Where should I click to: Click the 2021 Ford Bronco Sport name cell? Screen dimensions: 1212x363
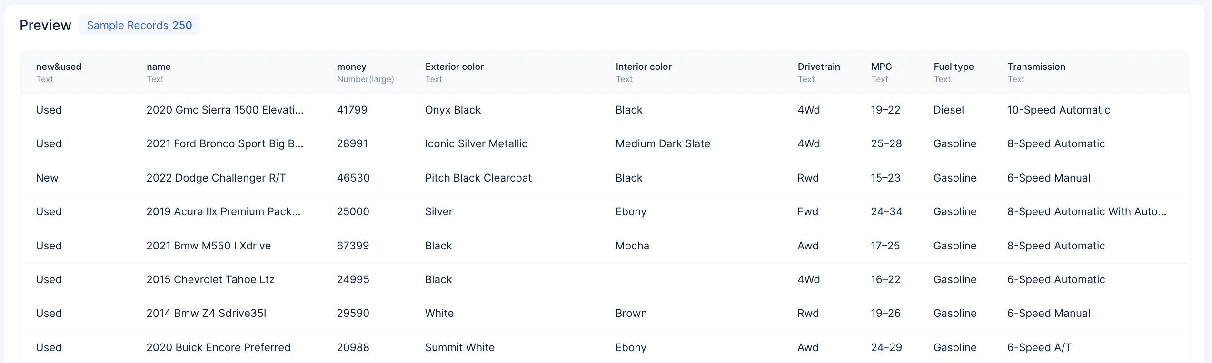point(225,143)
